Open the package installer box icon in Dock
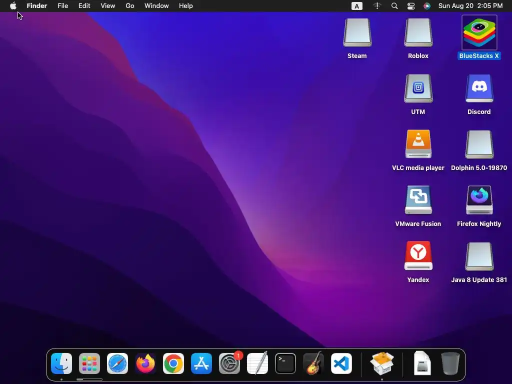The width and height of the screenshot is (512, 384). click(382, 363)
